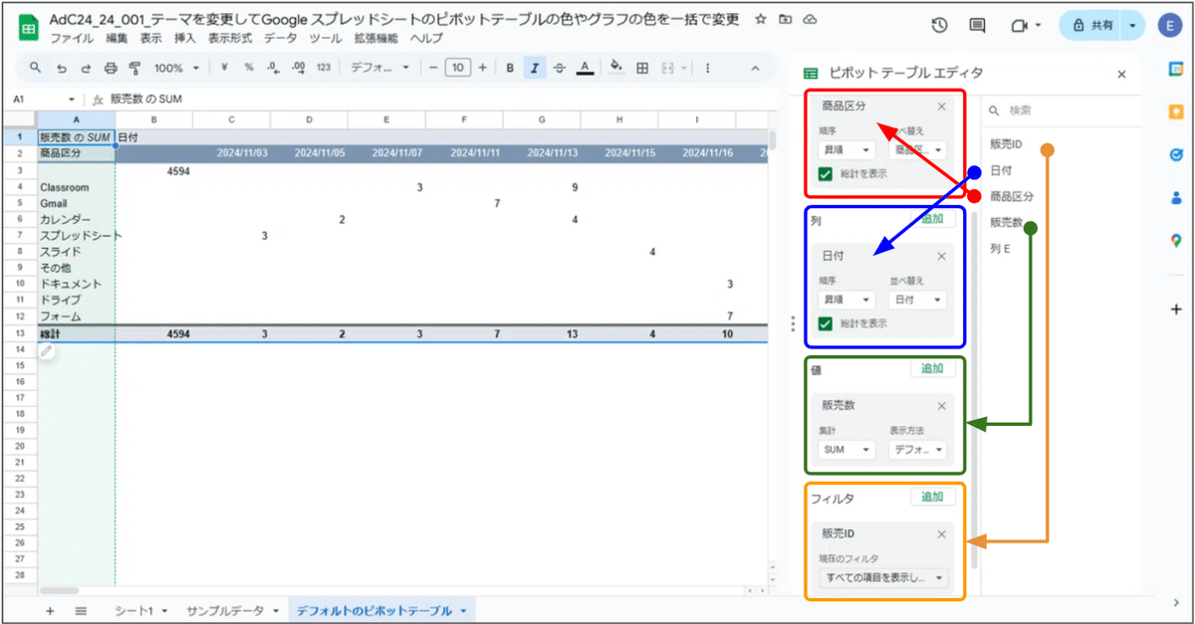Viewport: 1195px width, 624px height.
Task: Click 追加 button for 列 section
Action: pos(932,219)
